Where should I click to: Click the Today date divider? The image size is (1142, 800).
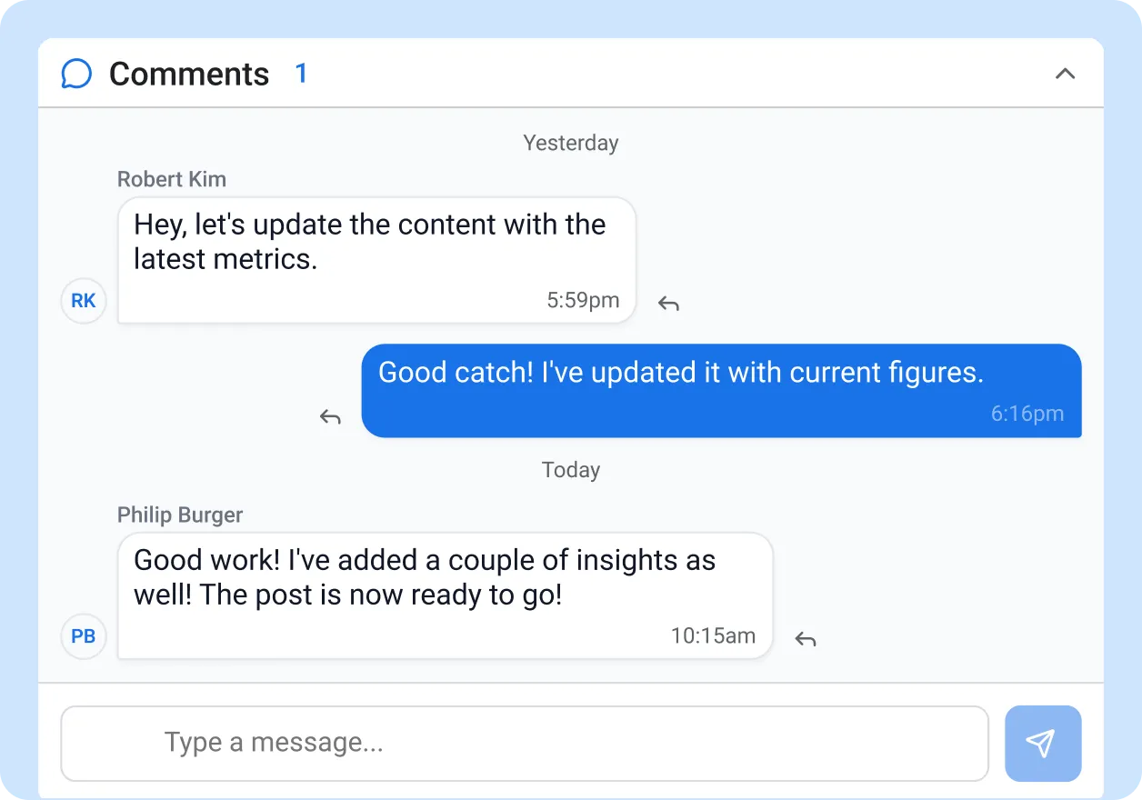click(x=570, y=470)
